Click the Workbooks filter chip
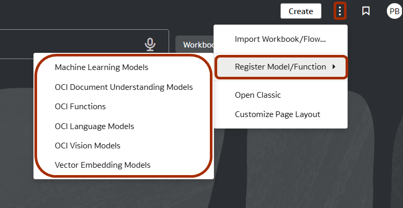Image resolution: width=403 pixels, height=208 pixels. [x=195, y=44]
